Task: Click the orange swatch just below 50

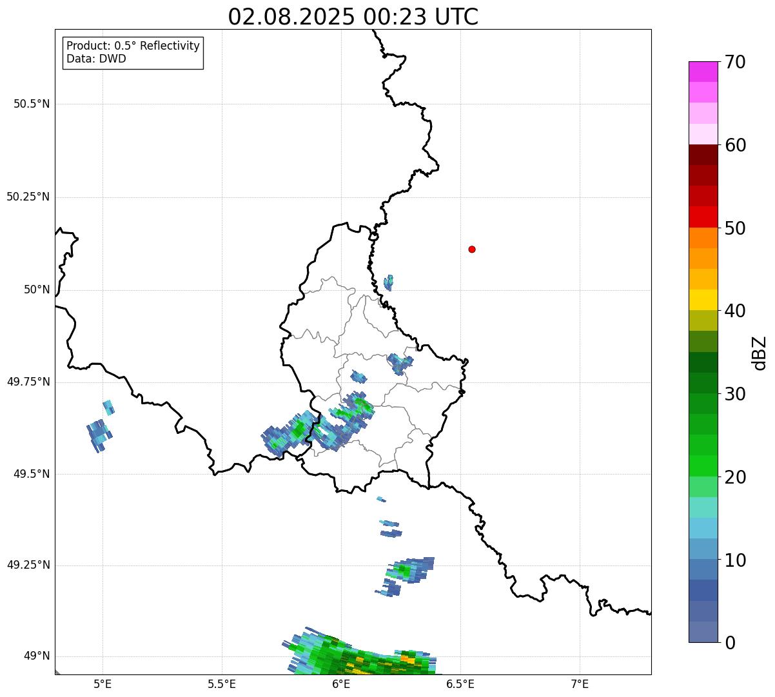Action: [703, 238]
